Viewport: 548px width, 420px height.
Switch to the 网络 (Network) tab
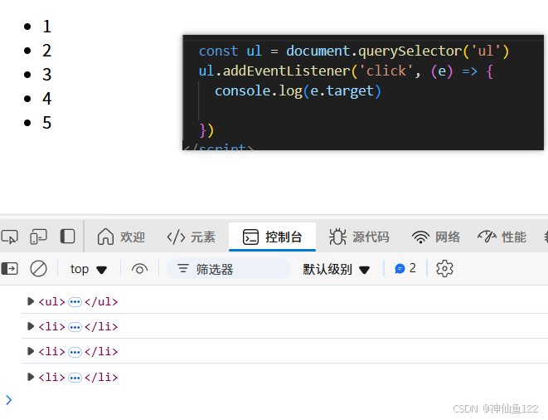tap(435, 237)
